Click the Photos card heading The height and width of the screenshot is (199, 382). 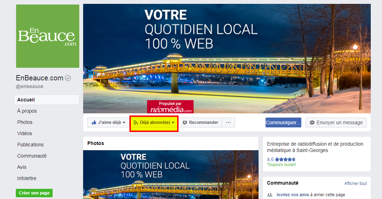tap(95, 143)
